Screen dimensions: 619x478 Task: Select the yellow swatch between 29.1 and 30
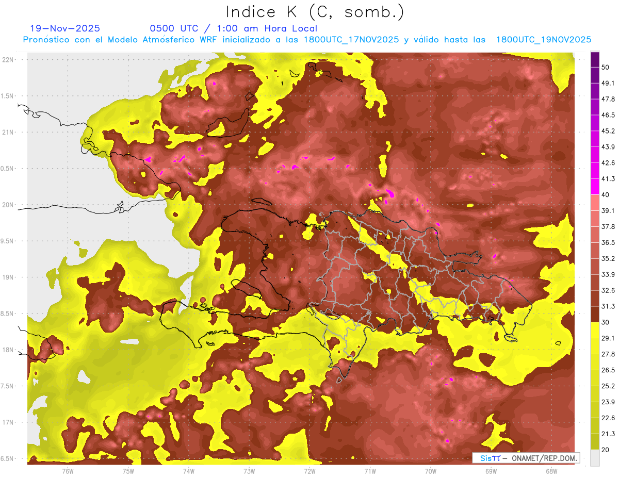595,329
